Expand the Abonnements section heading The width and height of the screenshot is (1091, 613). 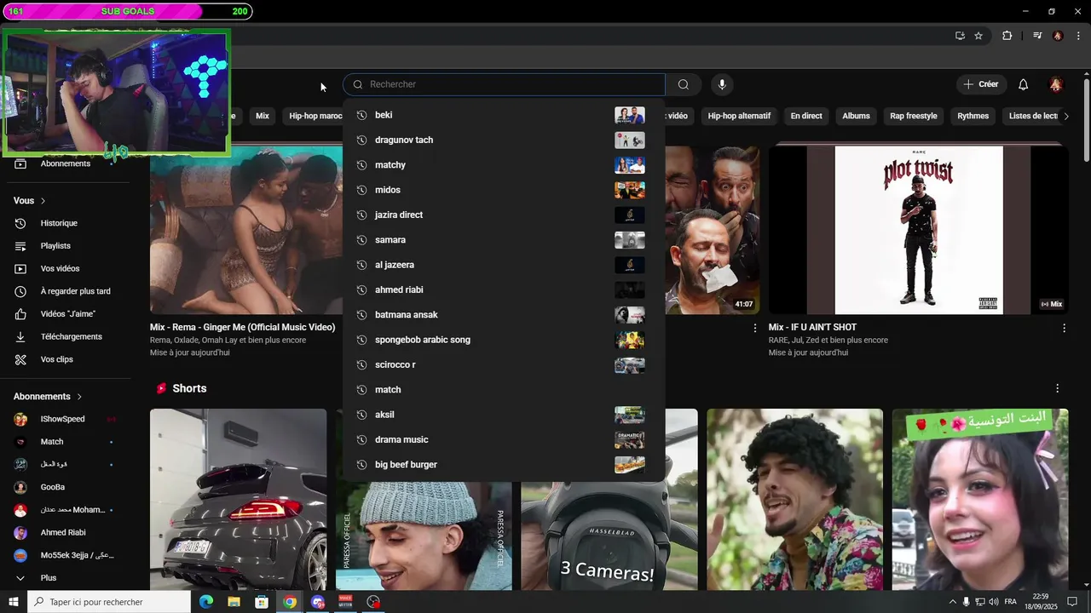[x=49, y=397]
